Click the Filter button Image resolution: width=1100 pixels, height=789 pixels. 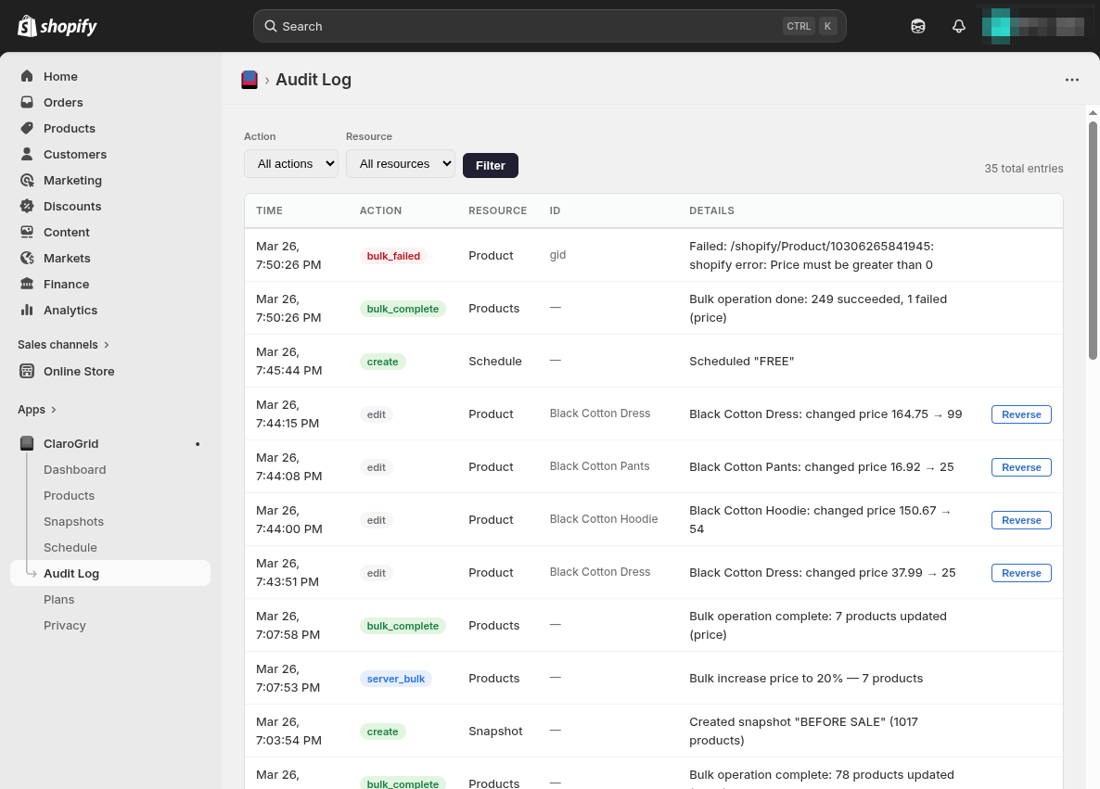(490, 165)
